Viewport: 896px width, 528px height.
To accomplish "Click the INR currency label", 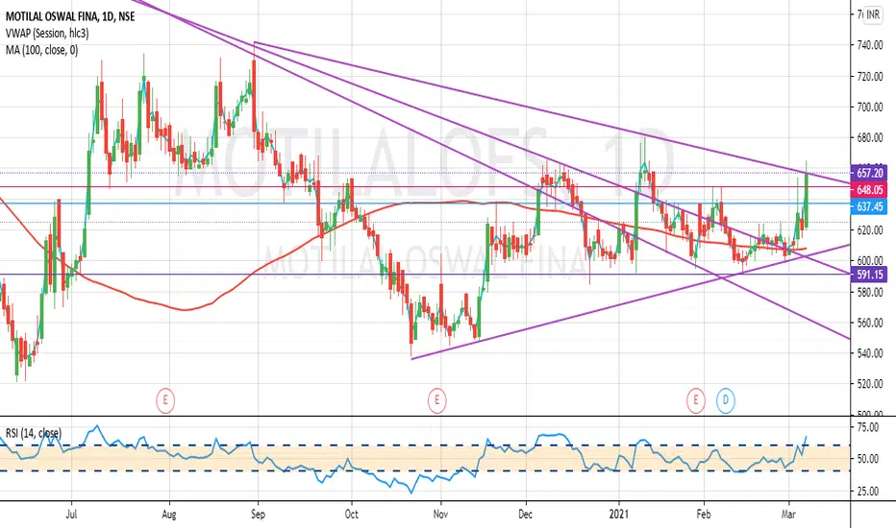I will coord(873,14).
